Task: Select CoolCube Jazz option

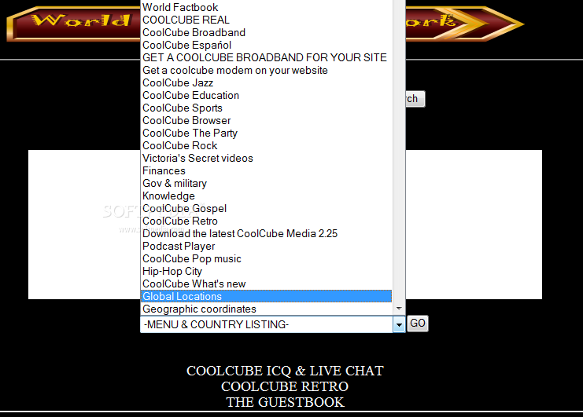Action: click(266, 82)
